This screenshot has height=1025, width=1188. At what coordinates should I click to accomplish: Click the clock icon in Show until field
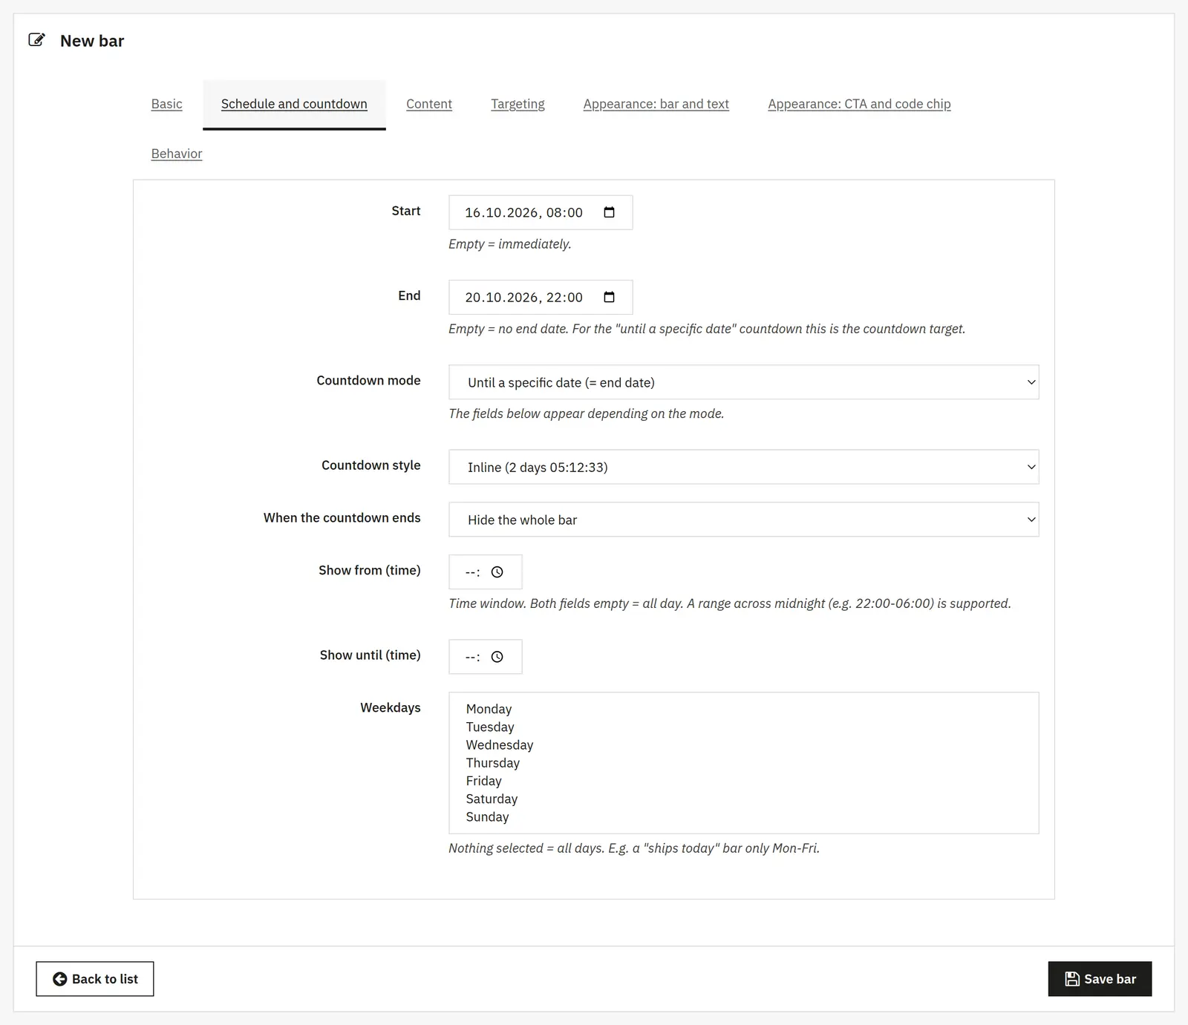point(497,657)
